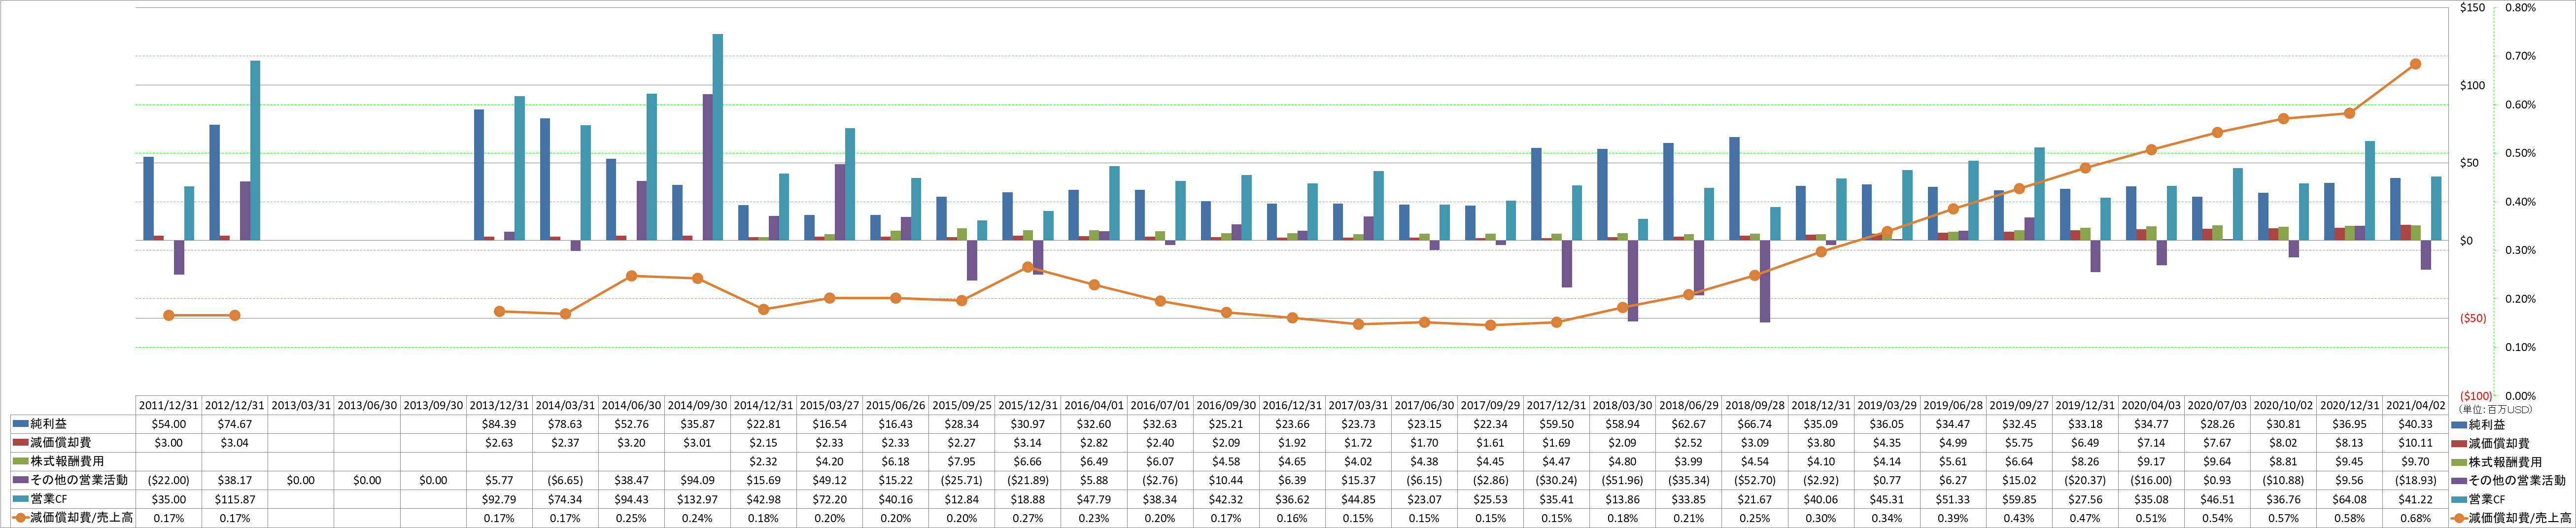The image size is (2576, 528).
Task: Select the 2011/12/31 date column header
Action: [x=168, y=405]
